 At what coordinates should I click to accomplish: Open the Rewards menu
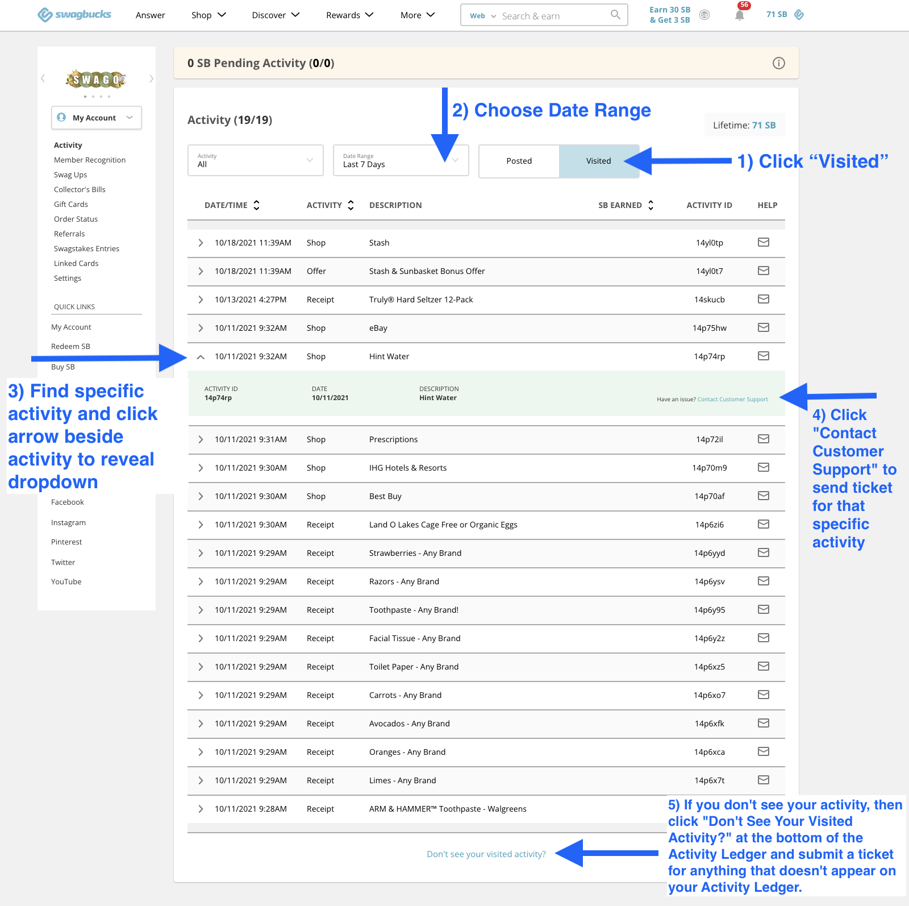tap(349, 15)
